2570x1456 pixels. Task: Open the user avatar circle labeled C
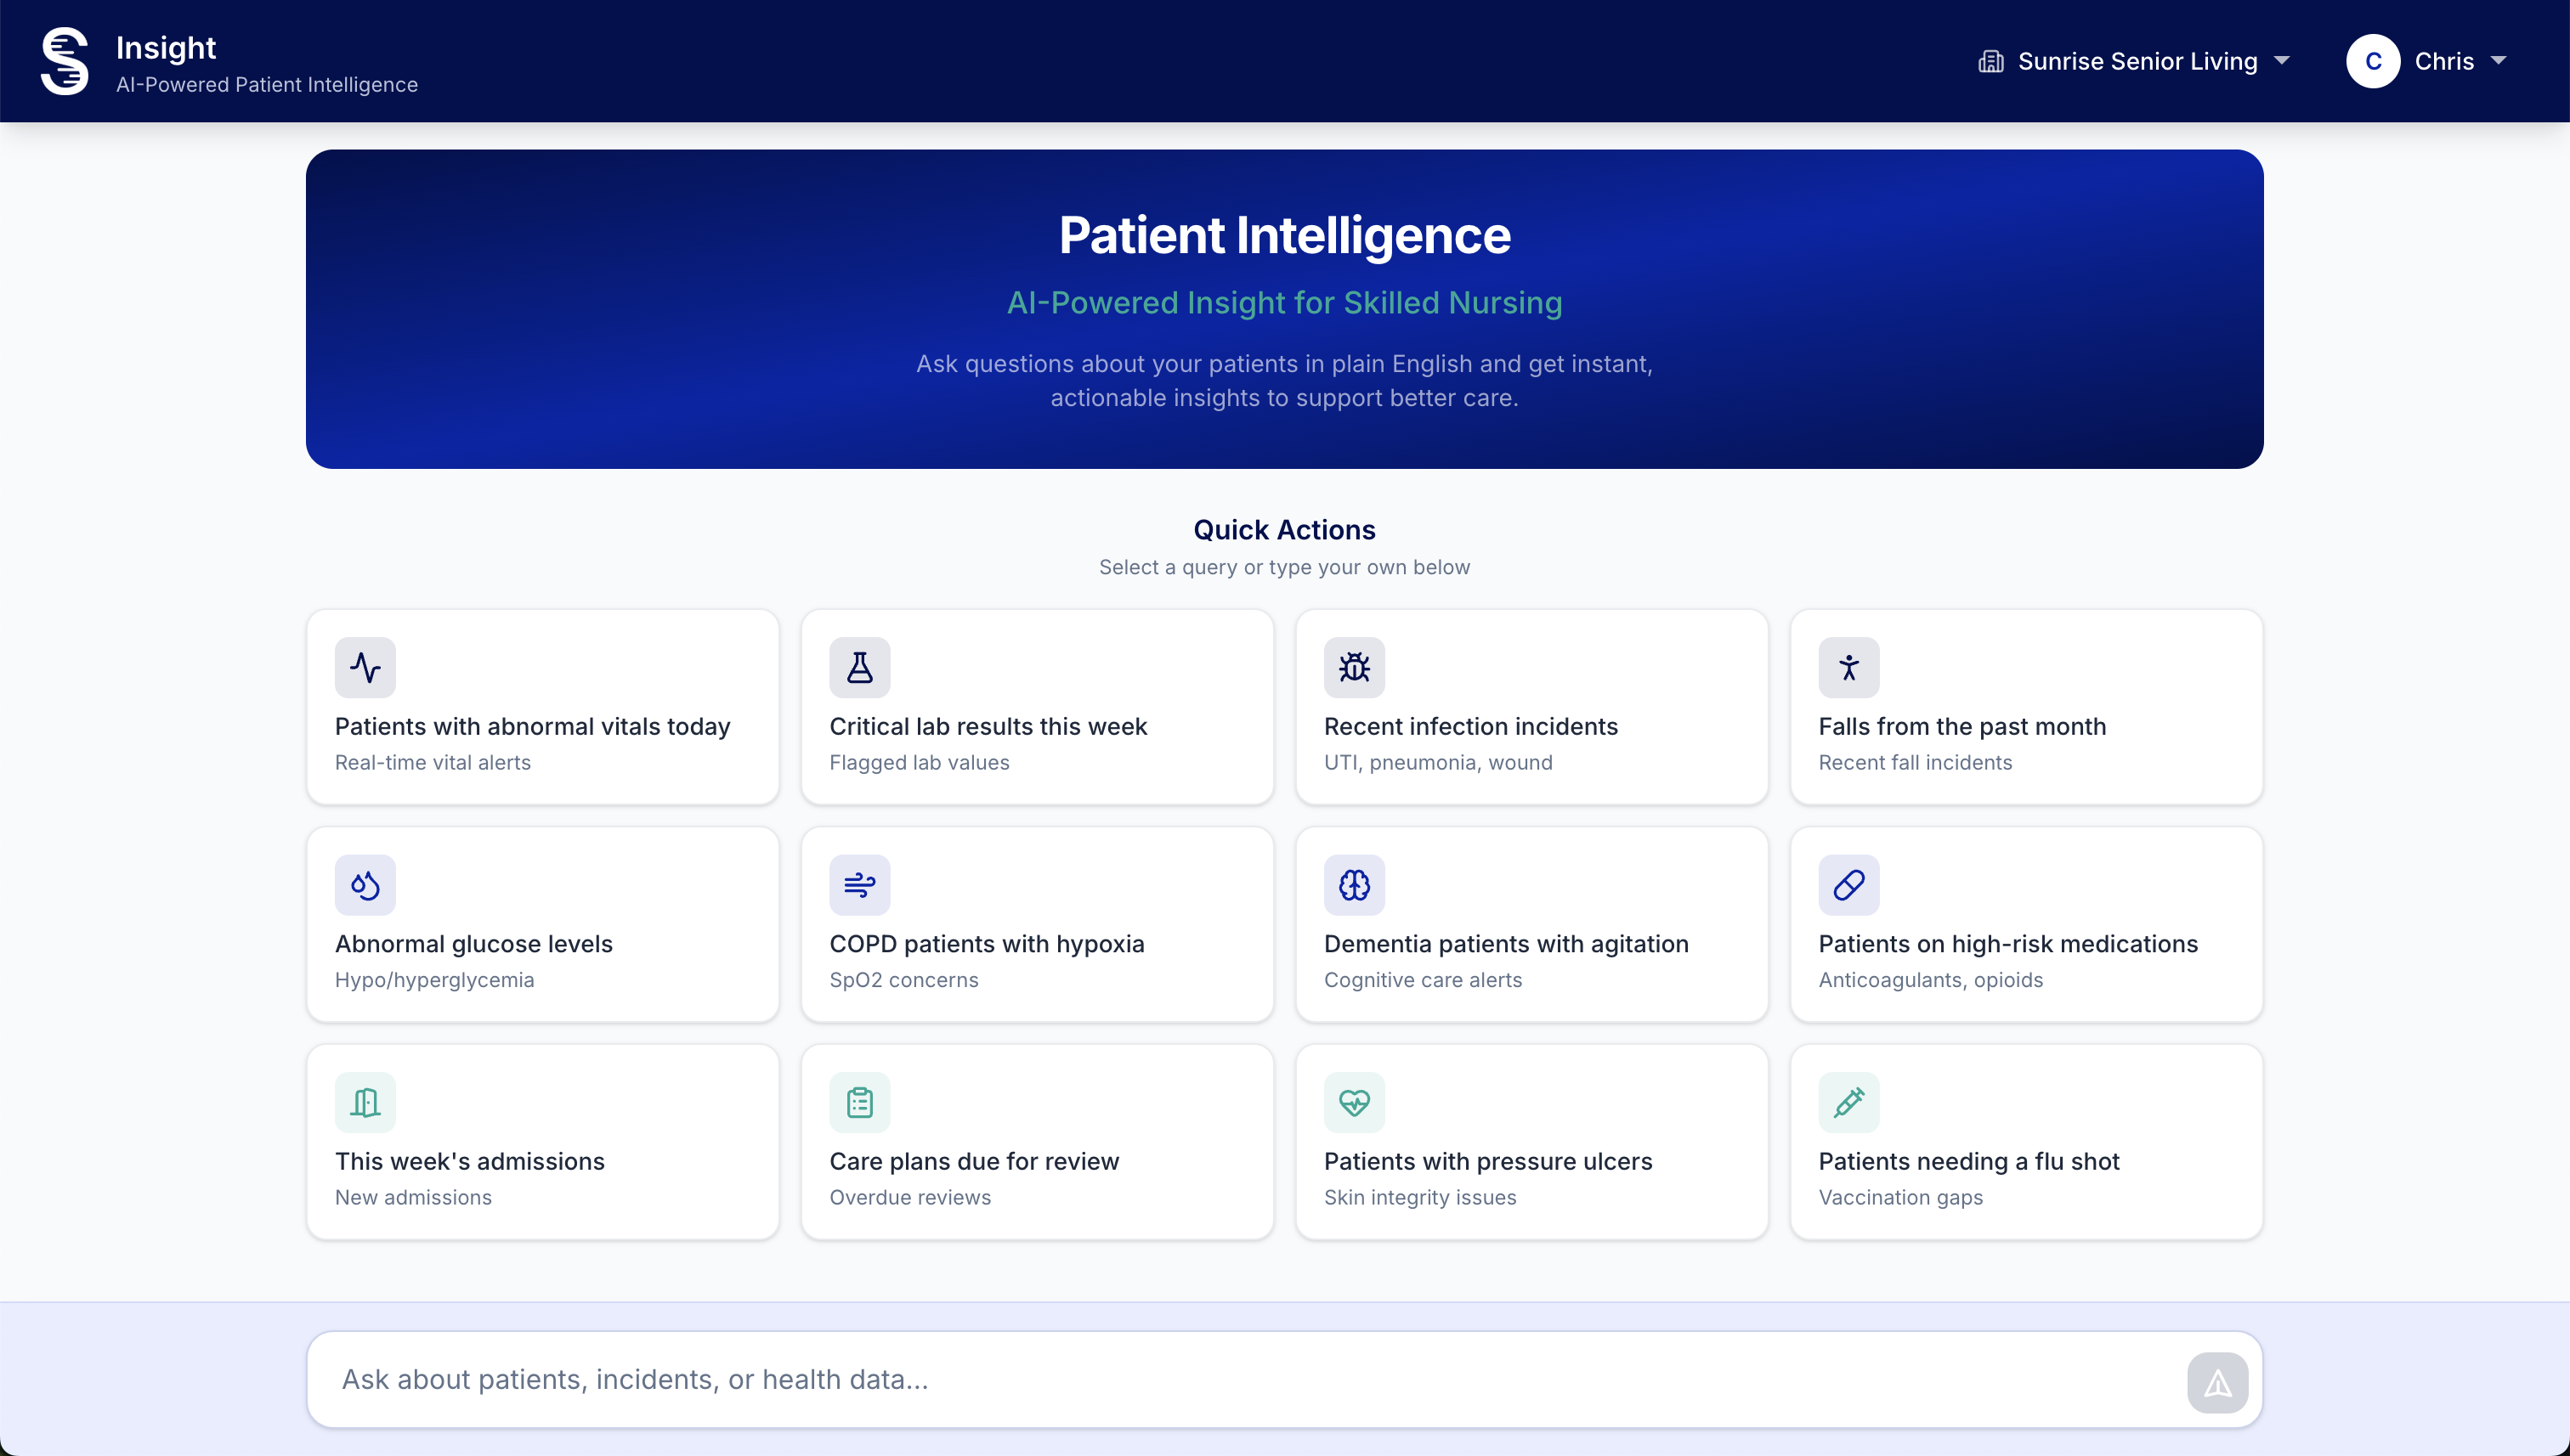pos(2374,61)
